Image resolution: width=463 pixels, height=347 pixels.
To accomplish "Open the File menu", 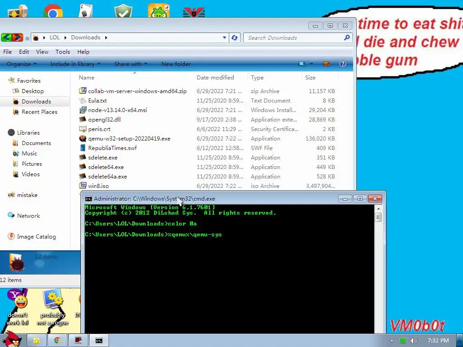I will point(7,52).
